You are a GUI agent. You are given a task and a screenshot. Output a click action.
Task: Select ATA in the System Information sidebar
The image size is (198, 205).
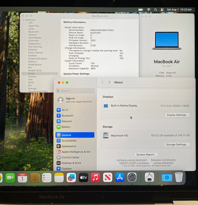pos(31,23)
